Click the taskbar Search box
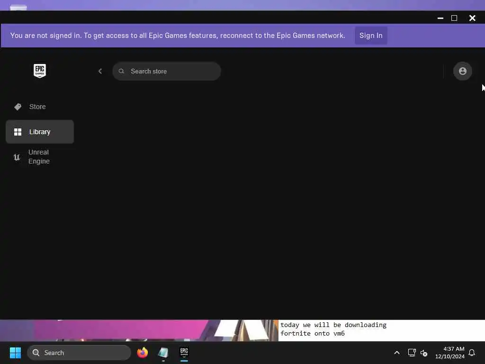The image size is (485, 364). click(79, 353)
